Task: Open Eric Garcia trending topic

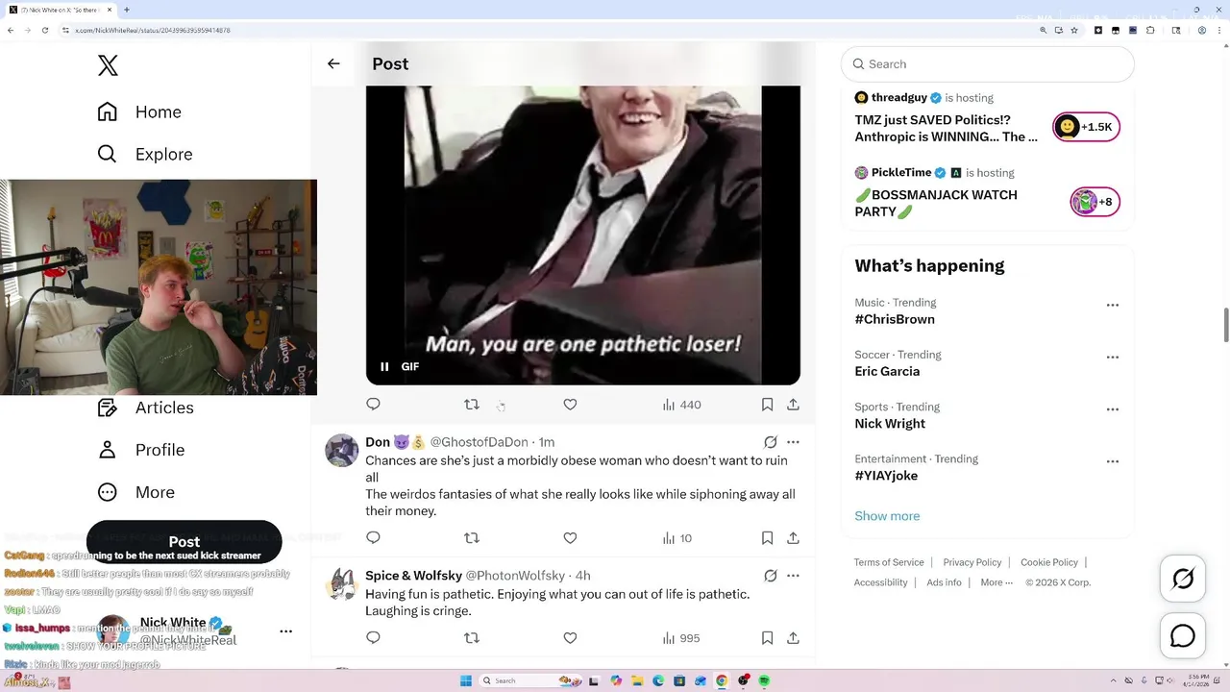Action: [887, 371]
